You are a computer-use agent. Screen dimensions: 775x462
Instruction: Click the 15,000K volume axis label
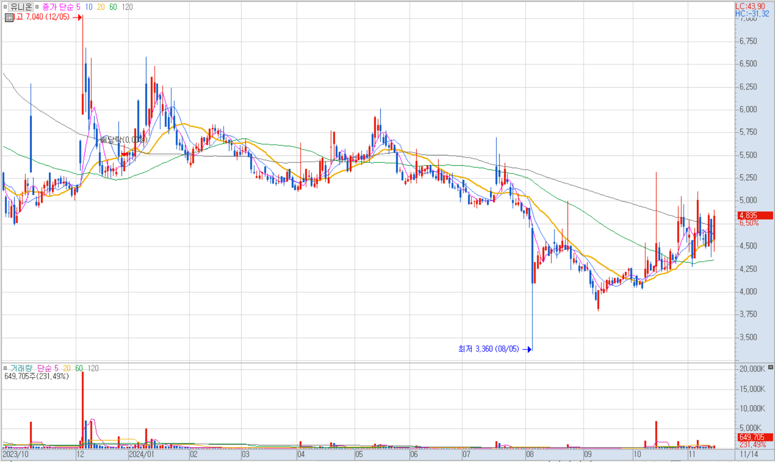pos(752,389)
